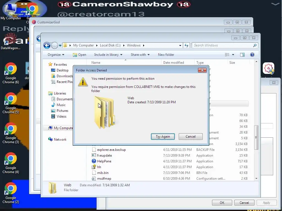Expand the Include in library menu

(108, 55)
